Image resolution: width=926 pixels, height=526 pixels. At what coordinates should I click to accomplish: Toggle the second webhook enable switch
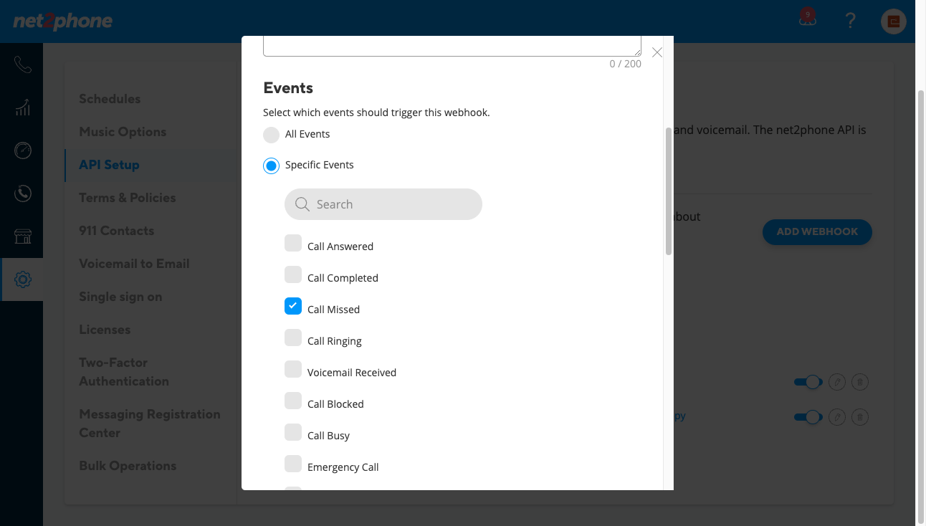(808, 416)
